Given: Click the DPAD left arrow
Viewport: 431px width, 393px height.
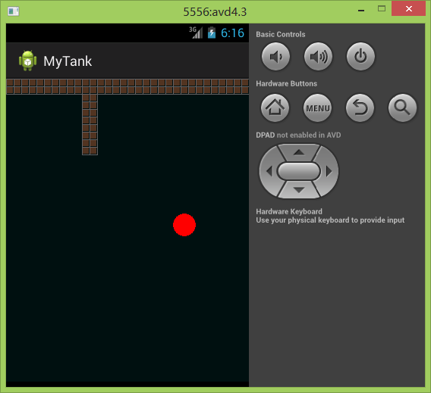Looking at the screenshot, I should [x=269, y=171].
